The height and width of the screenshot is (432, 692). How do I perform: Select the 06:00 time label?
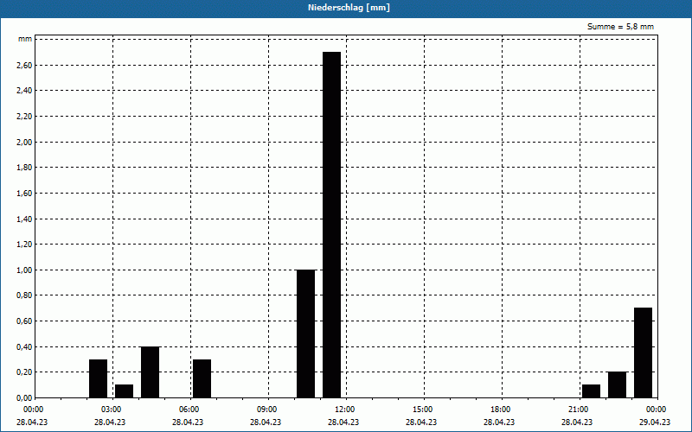pyautogui.click(x=189, y=410)
